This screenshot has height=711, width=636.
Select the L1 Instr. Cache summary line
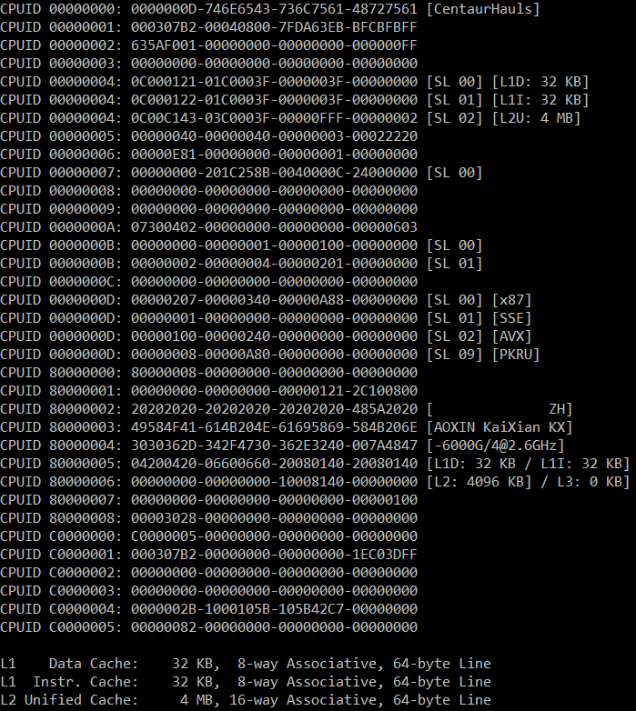pos(246,682)
